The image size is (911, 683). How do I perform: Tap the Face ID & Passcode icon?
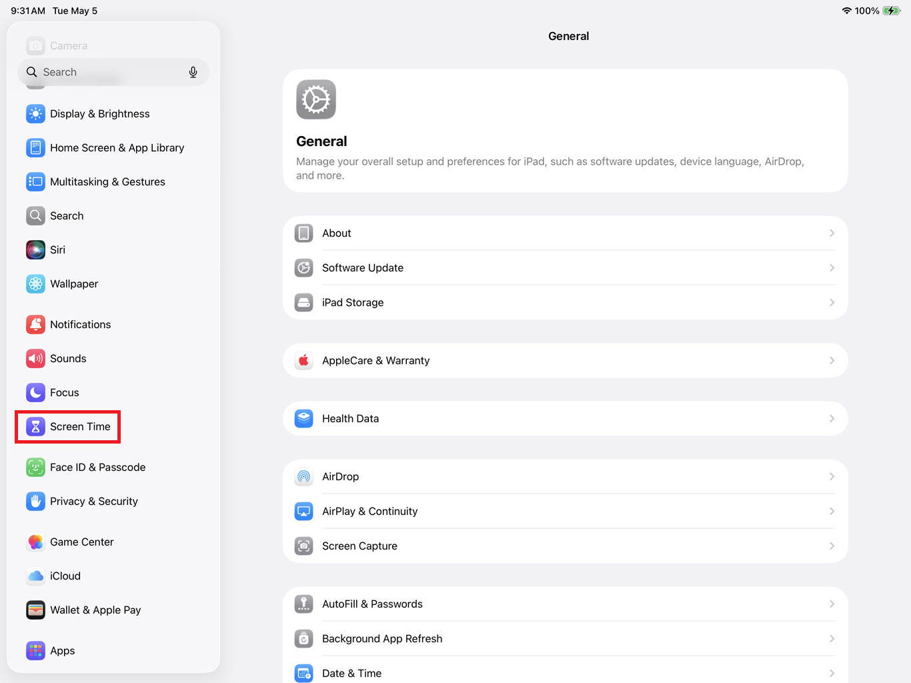35,468
